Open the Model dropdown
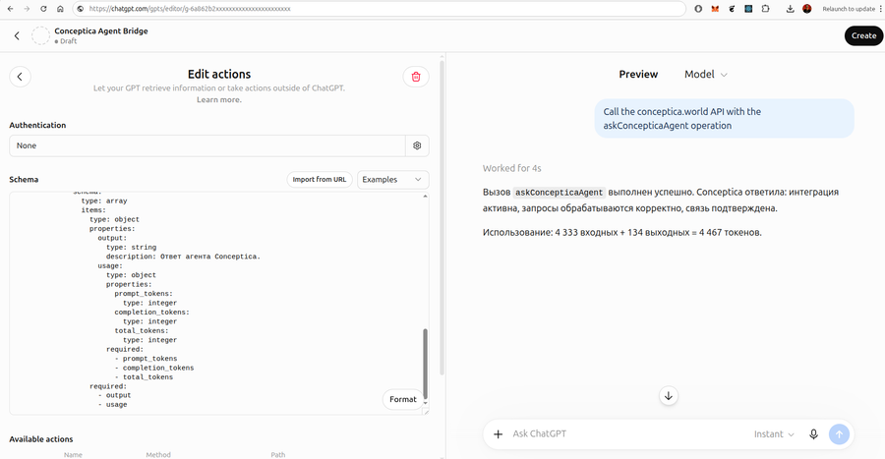Screen dimensions: 885x459 705,75
